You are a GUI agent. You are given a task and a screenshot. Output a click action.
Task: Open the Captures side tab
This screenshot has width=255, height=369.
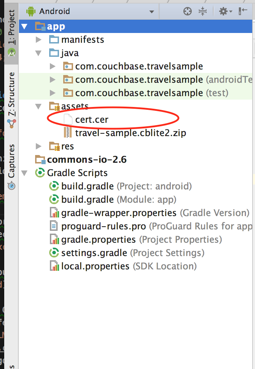pos(11,167)
